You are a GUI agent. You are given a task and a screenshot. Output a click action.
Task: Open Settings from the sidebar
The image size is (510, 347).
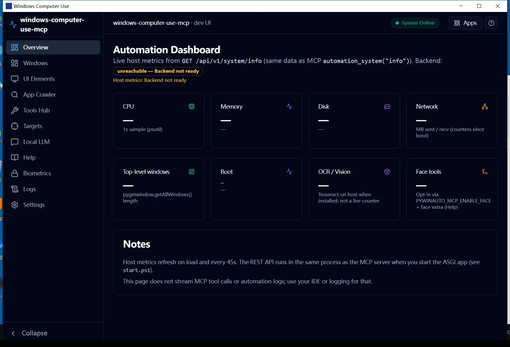click(x=53, y=205)
